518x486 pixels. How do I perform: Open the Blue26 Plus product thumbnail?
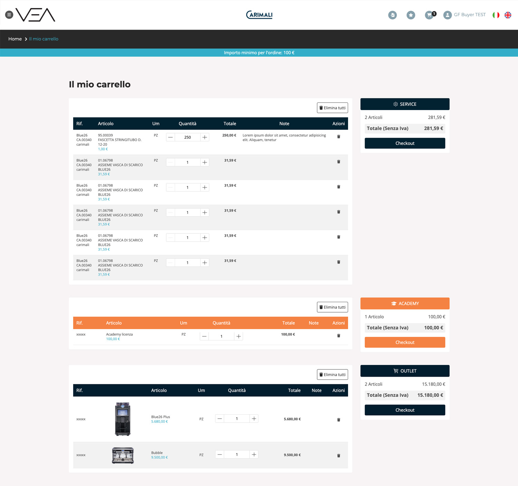tap(123, 419)
